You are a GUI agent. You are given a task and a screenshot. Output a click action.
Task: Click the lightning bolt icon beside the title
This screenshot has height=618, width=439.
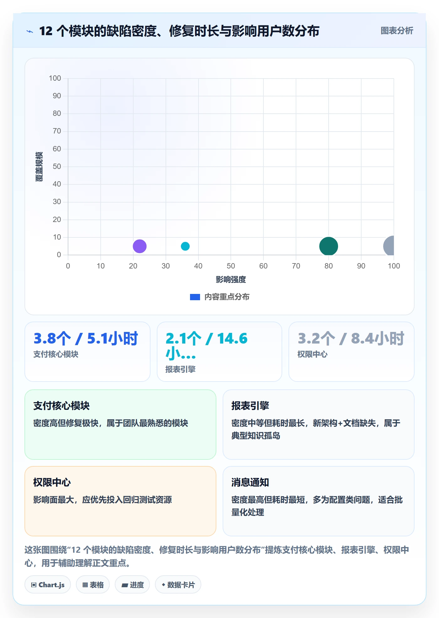pos(30,31)
